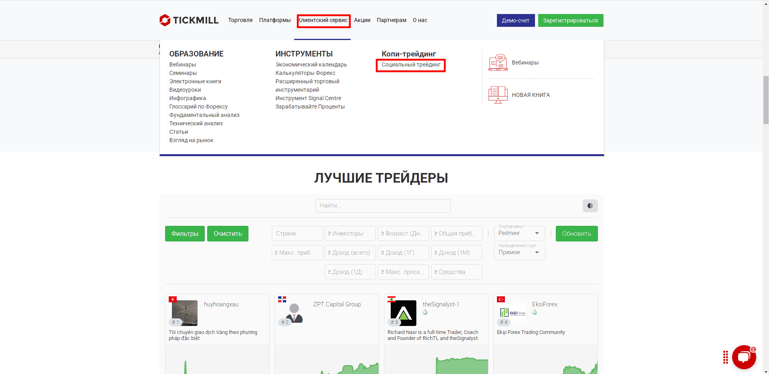Screen dimensions: 769x374
Task: Click the flame icon under EksiForex
Action: (535, 312)
